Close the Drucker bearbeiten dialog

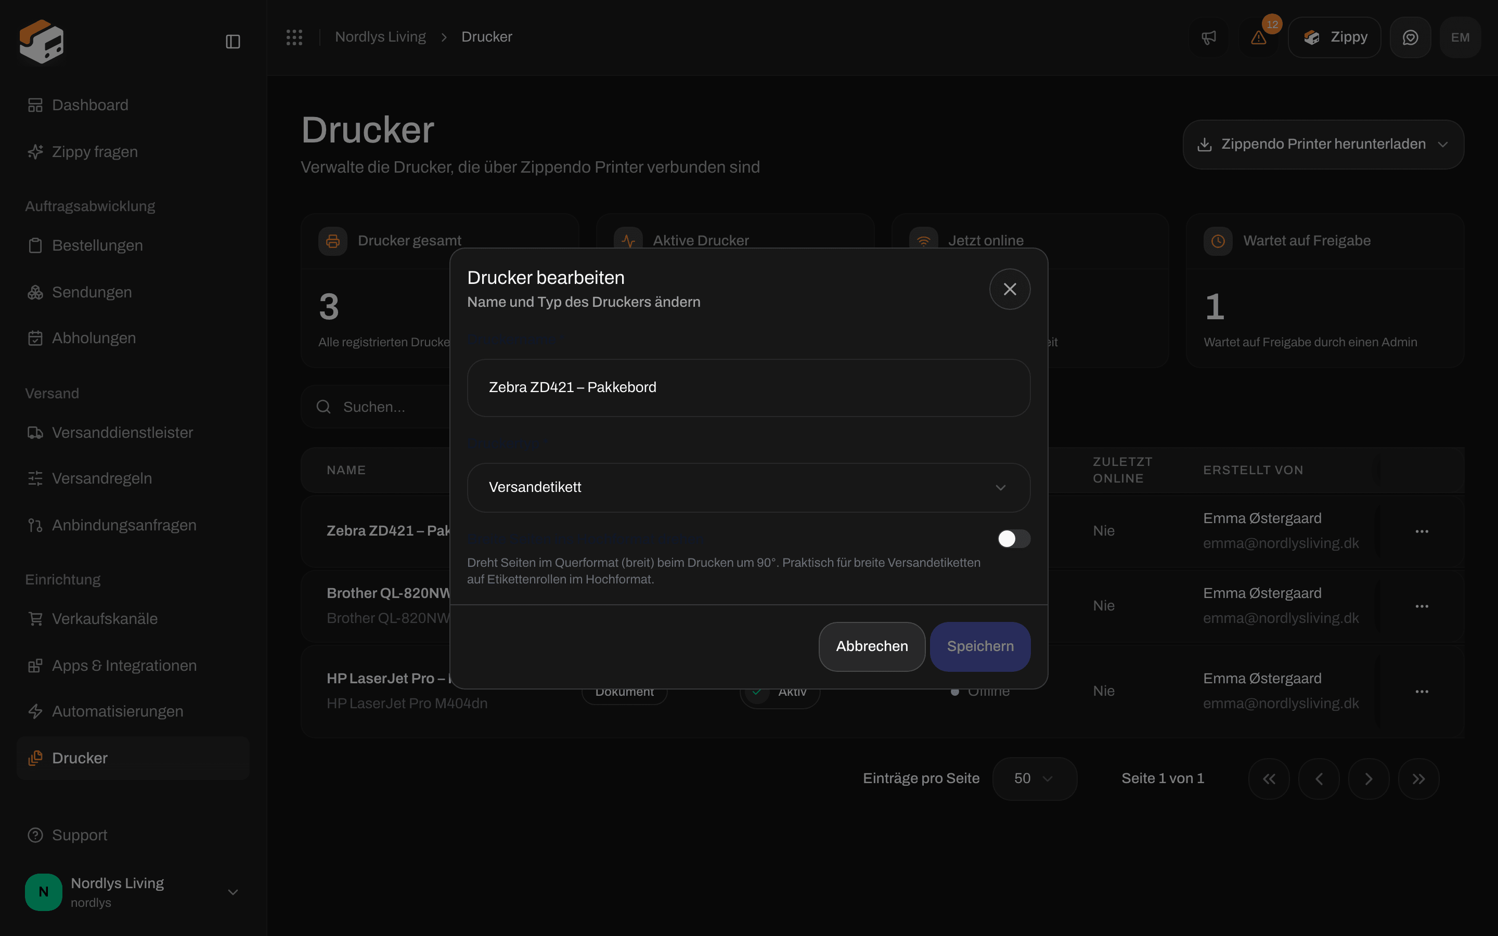[x=1010, y=289]
